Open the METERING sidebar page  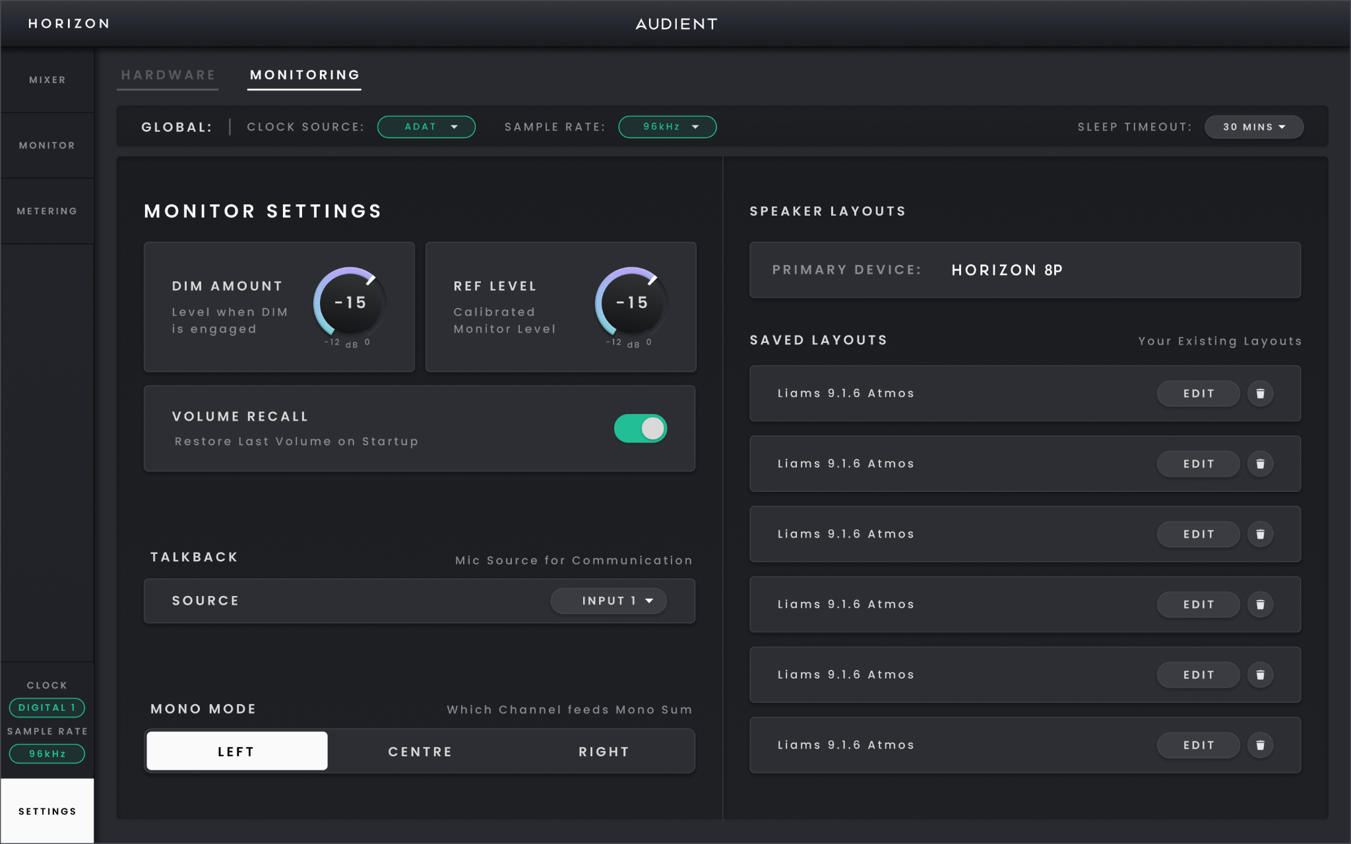click(x=47, y=211)
